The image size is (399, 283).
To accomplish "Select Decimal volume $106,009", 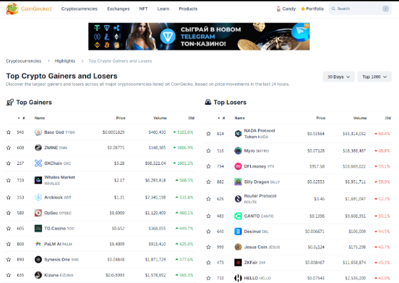I will click(x=357, y=232).
